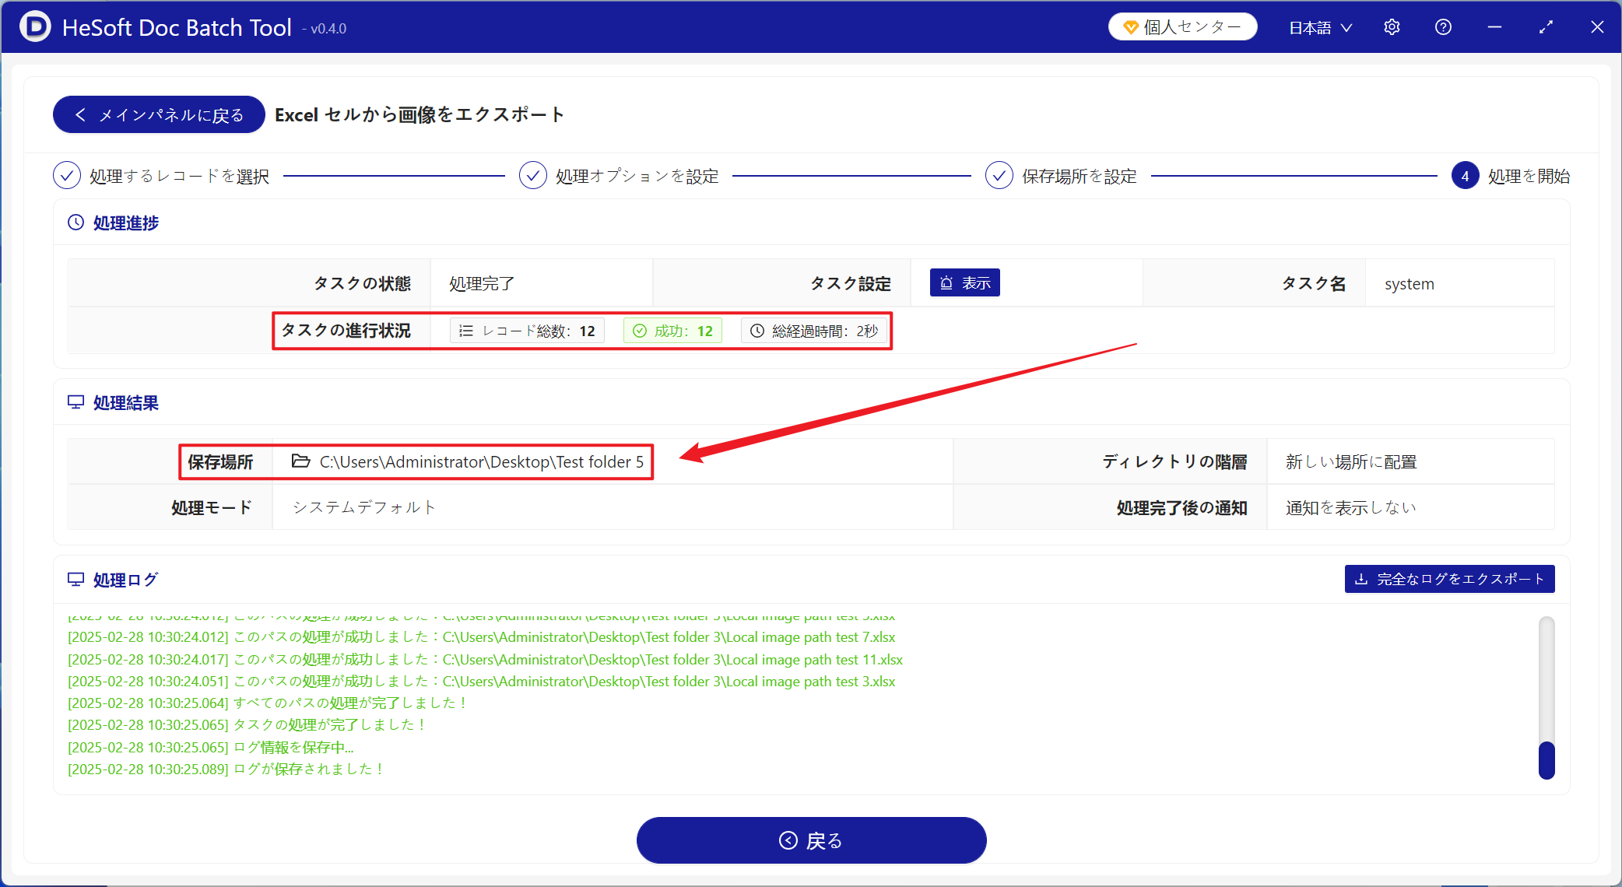Click log line すべてのパスの処理が完了しました
The width and height of the screenshot is (1622, 887).
click(269, 703)
